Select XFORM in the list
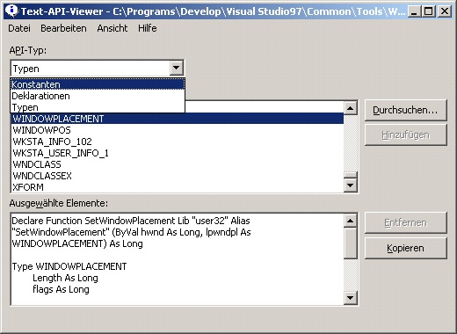This screenshot has height=334, width=457. tap(178, 187)
